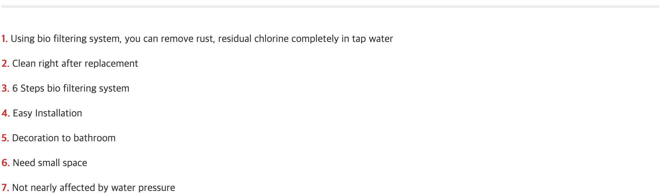This screenshot has height=195, width=663.
Task: Click the red number 3 marker
Action: pos(5,88)
